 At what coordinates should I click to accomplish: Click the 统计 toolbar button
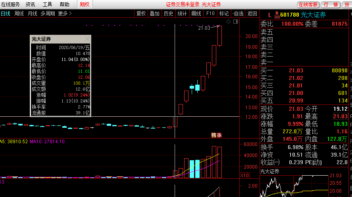click(x=182, y=14)
